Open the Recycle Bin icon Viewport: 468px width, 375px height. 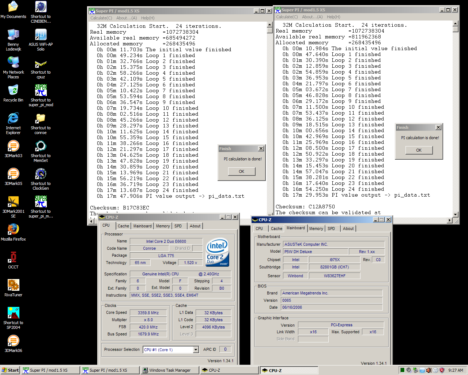point(13,91)
